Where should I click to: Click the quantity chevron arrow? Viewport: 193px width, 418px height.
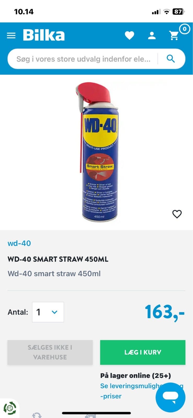click(x=55, y=312)
